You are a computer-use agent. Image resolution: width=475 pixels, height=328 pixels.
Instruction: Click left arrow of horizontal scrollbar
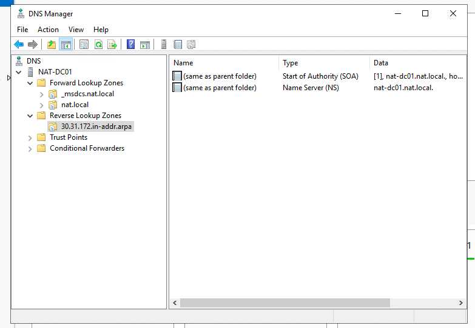point(175,303)
